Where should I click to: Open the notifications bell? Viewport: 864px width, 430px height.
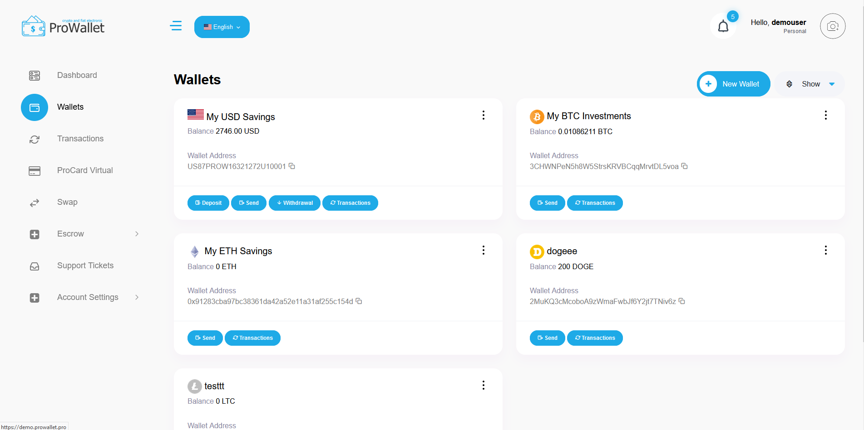pyautogui.click(x=724, y=26)
